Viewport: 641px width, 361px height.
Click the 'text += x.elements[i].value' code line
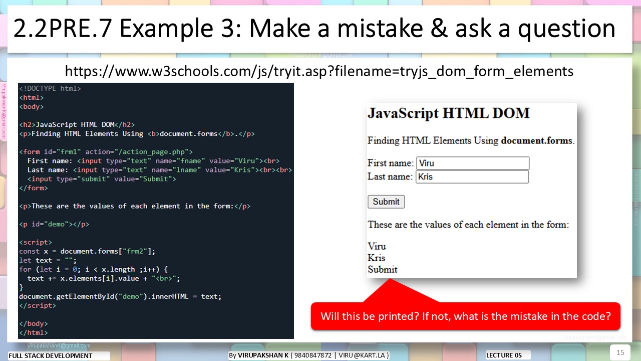point(104,278)
